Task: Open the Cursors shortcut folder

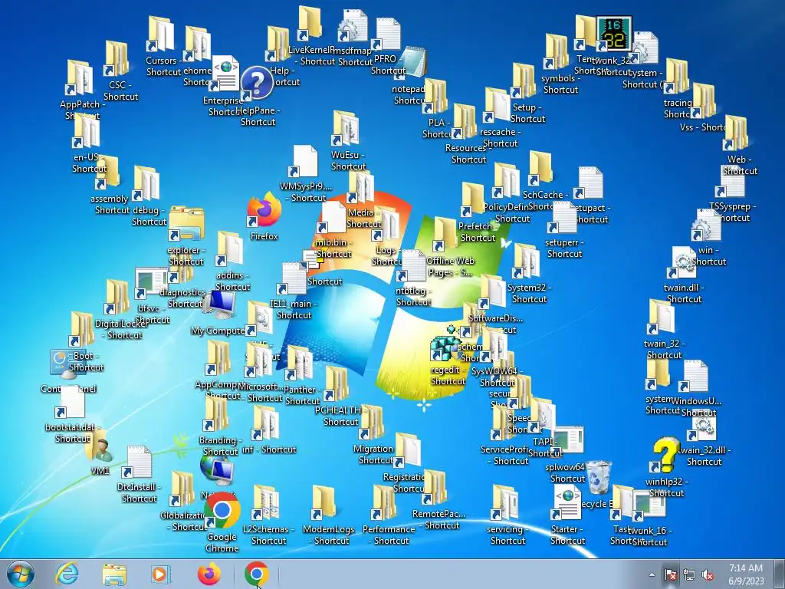Action: (159, 34)
